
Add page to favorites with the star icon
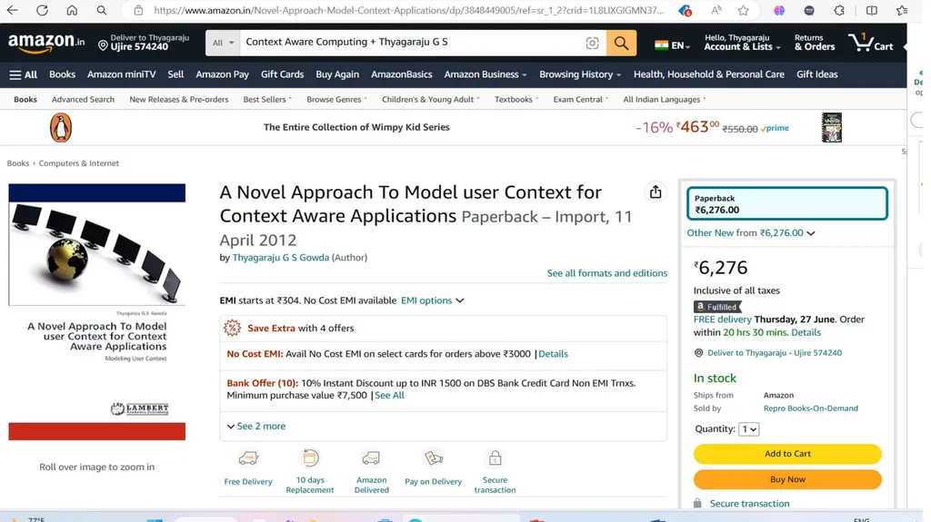(743, 10)
